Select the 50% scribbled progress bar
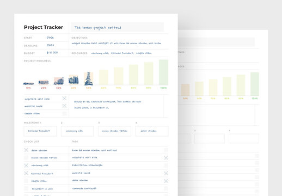Viewport: 282px width, 196px height. point(89,78)
